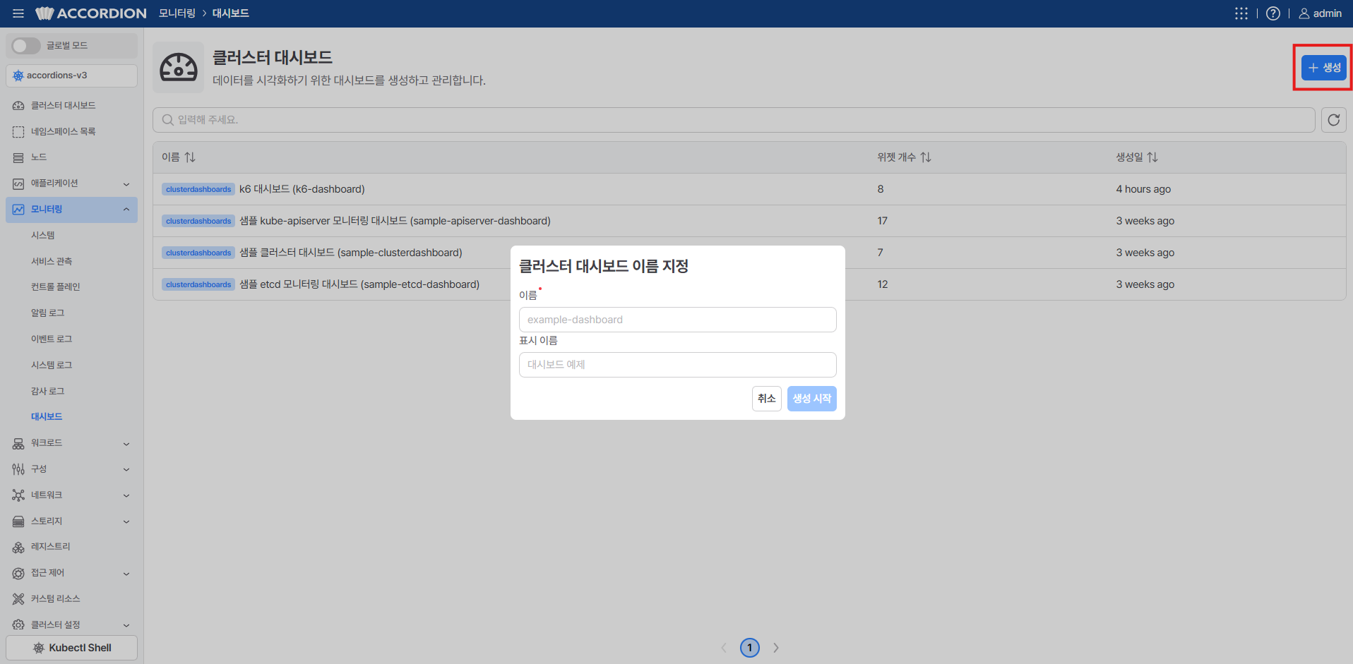The width and height of the screenshot is (1353, 664).
Task: Go to next page arrow
Action: click(x=776, y=648)
